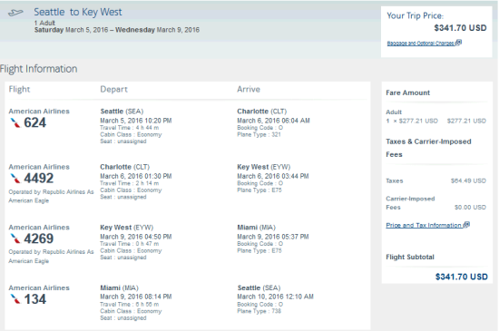Select flight number 4269
The width and height of the screenshot is (499, 331).
(x=38, y=239)
